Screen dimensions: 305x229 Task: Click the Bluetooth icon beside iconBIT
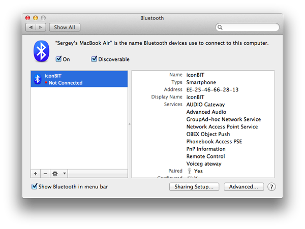[x=37, y=79]
